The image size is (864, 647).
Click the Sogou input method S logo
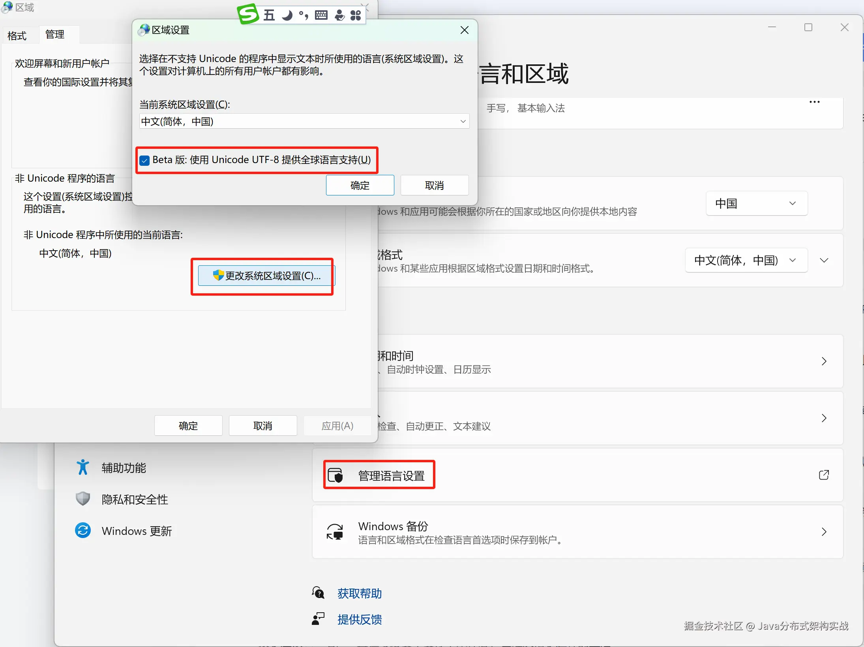tap(248, 14)
